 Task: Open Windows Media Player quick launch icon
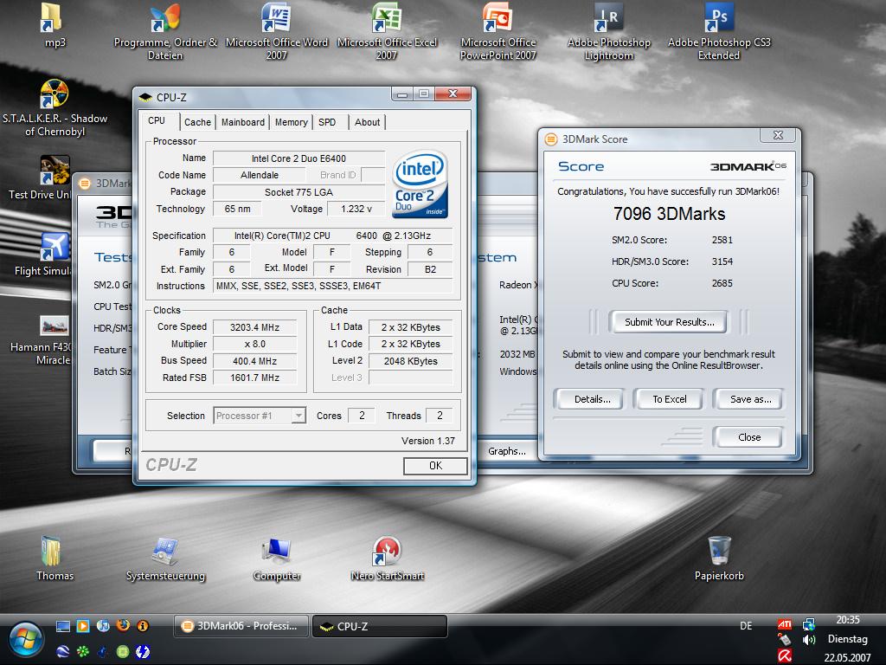(83, 626)
